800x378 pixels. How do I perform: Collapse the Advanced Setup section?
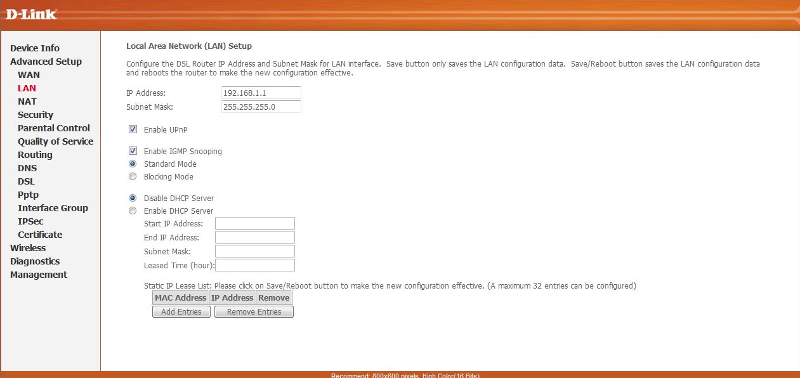(x=46, y=62)
